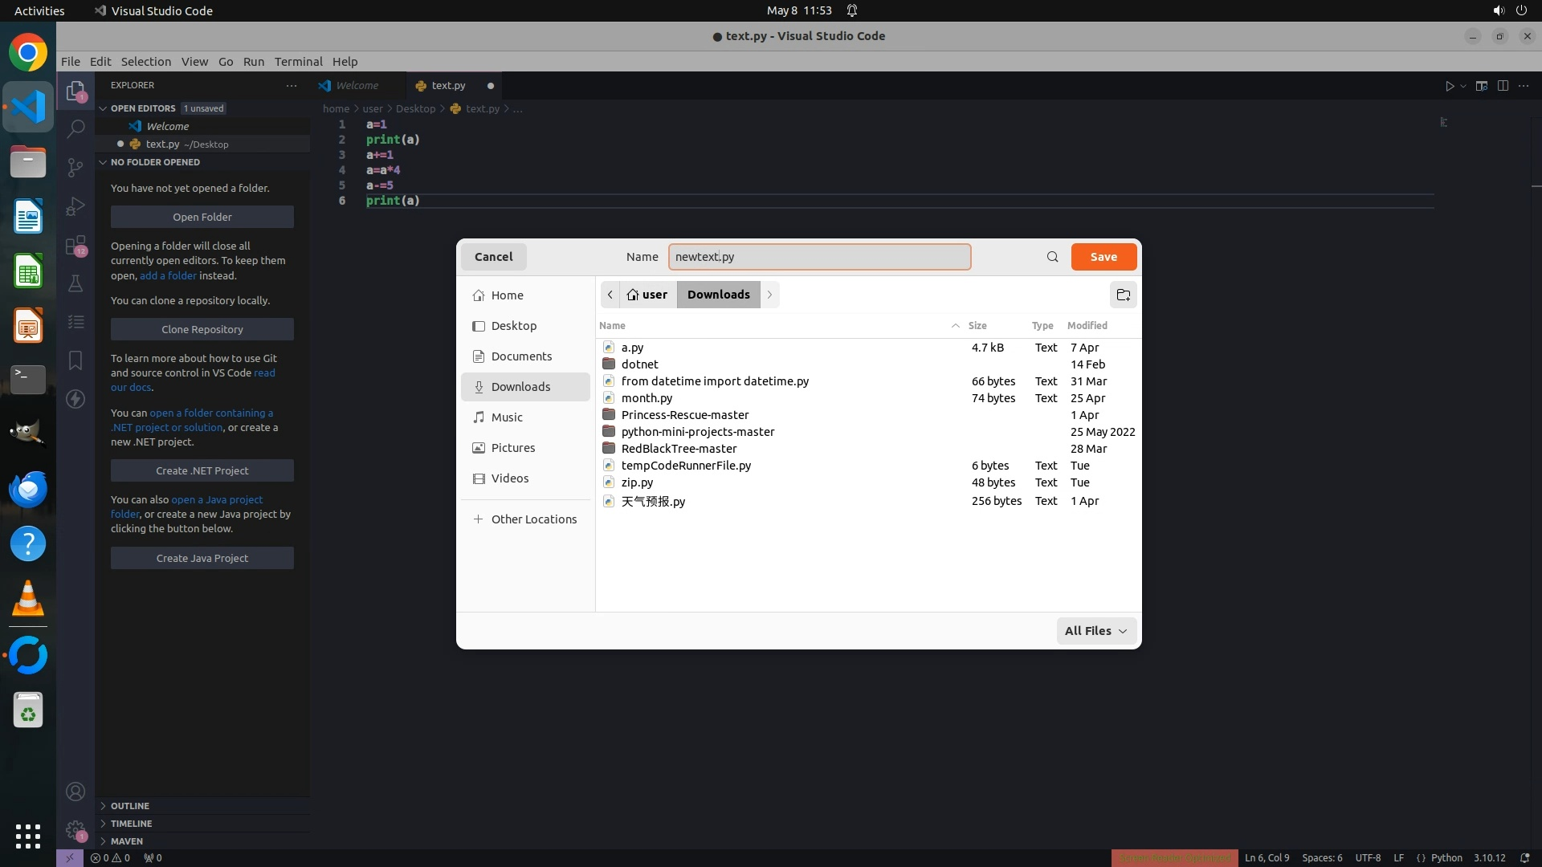Click the Clone Repository button

point(202,329)
